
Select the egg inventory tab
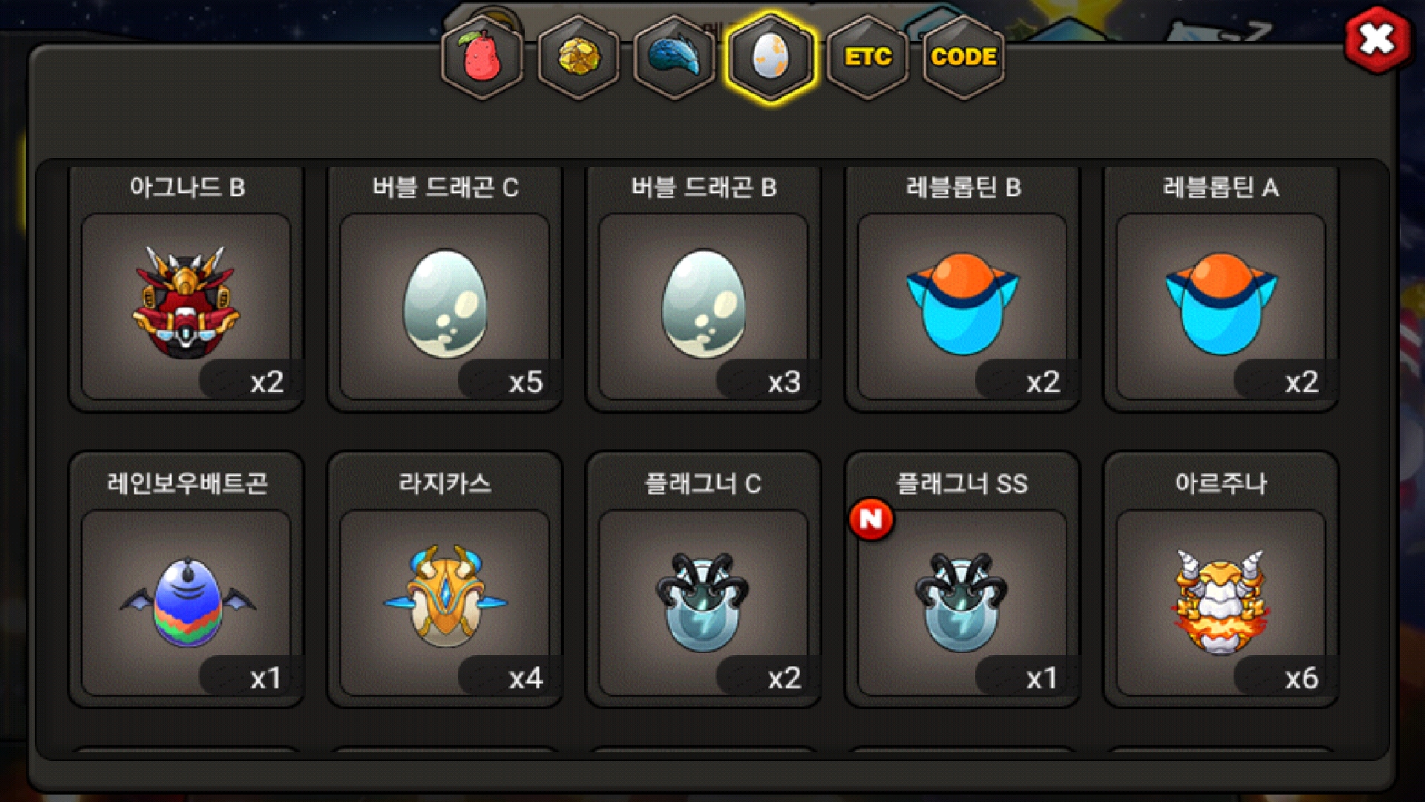pyautogui.click(x=770, y=57)
